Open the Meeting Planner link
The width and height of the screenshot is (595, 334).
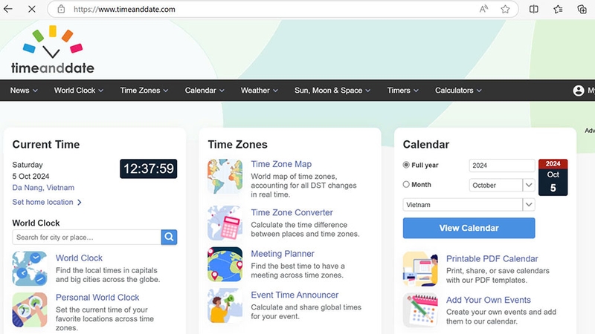tap(283, 254)
